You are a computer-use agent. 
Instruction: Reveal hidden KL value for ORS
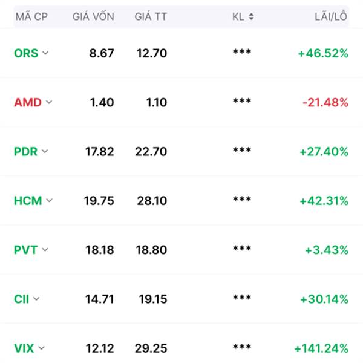(x=242, y=51)
